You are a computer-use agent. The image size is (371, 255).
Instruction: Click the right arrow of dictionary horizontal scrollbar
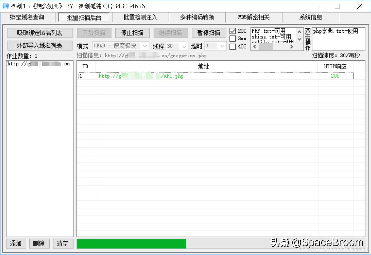coord(292,46)
